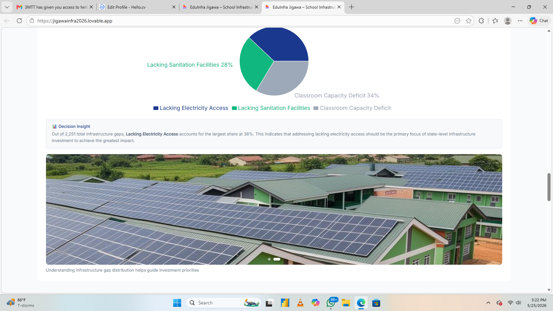Open the favorites list icon

(x=495, y=21)
